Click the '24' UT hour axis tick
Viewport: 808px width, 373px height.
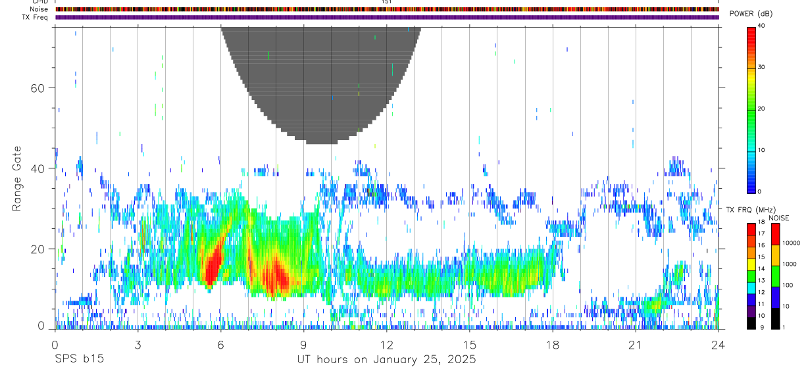[719, 345]
